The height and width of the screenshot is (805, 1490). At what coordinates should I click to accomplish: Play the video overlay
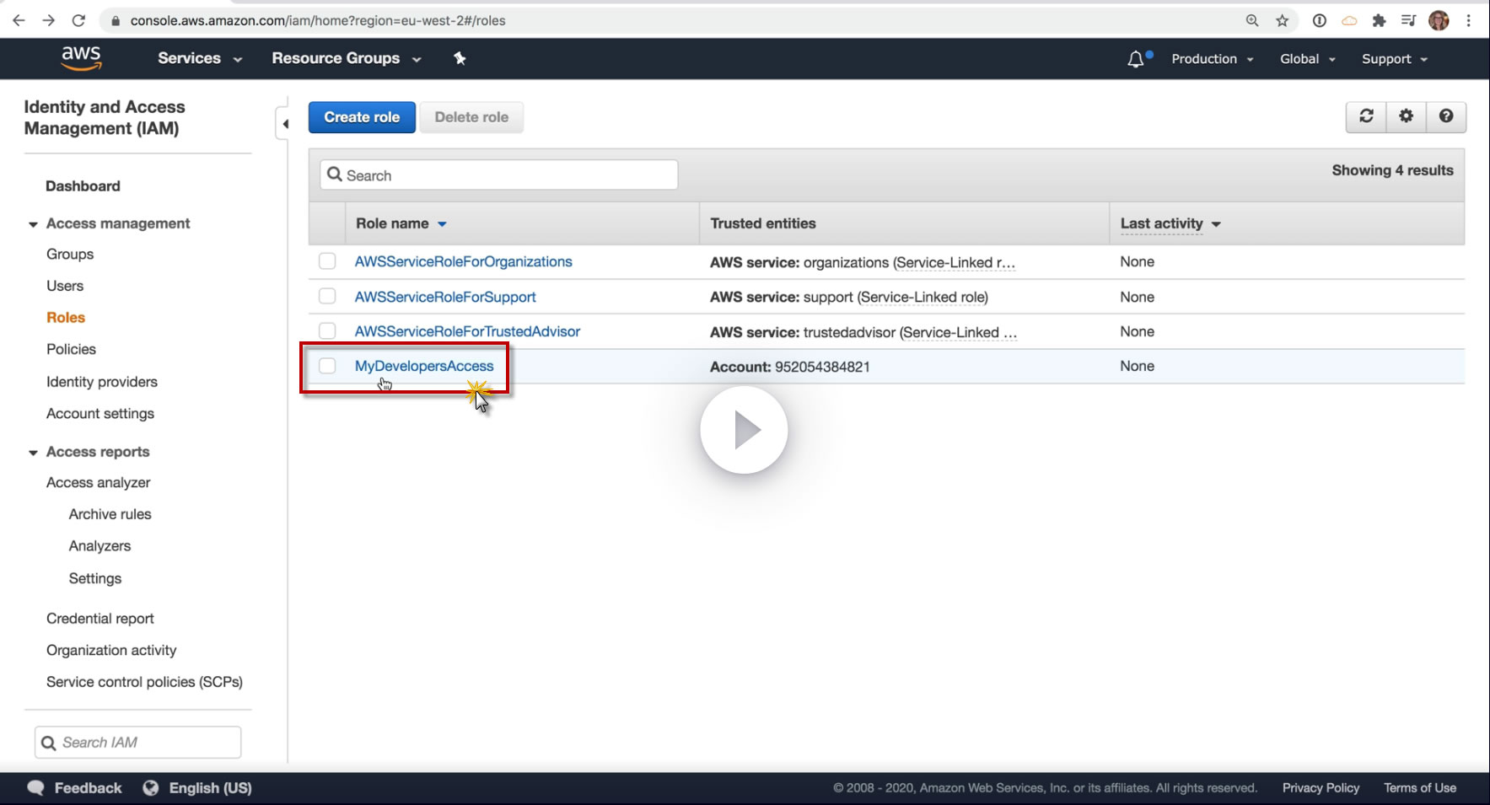click(x=744, y=430)
